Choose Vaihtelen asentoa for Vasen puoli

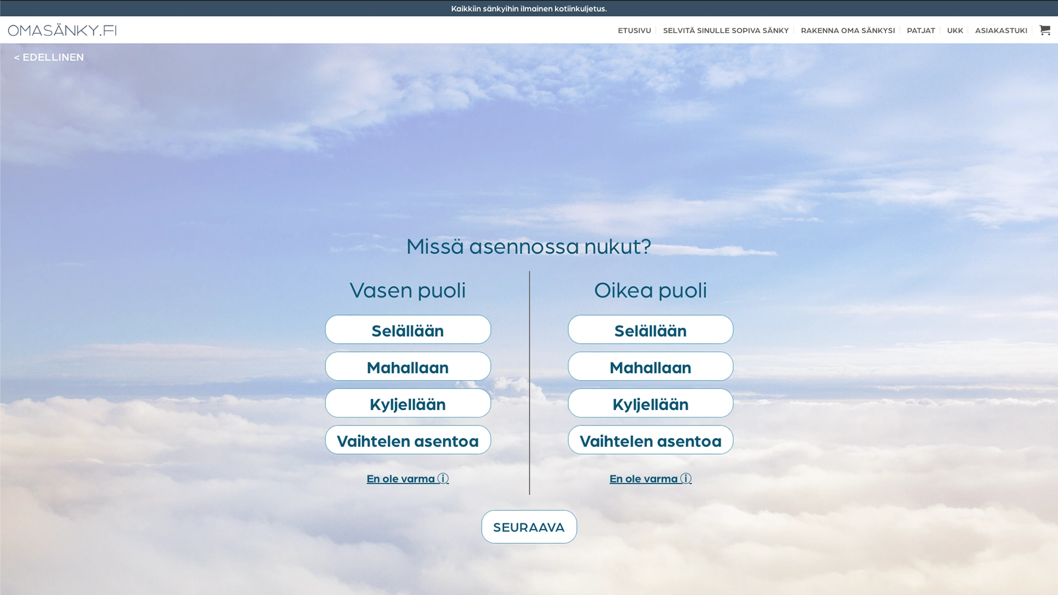coord(408,440)
